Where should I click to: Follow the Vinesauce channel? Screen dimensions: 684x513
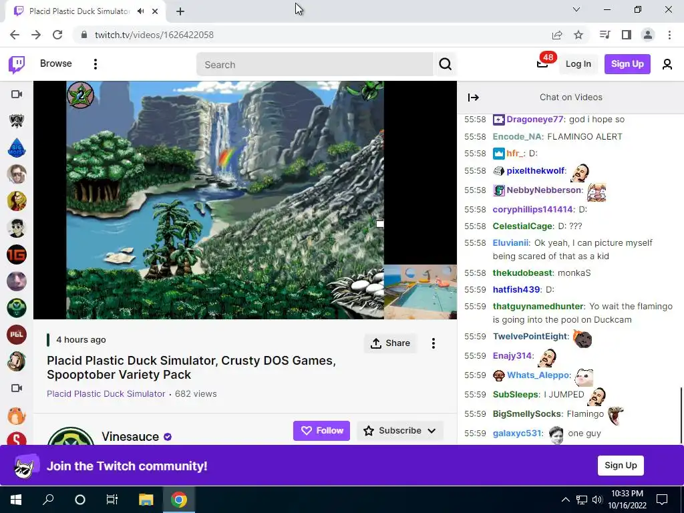[321, 431]
